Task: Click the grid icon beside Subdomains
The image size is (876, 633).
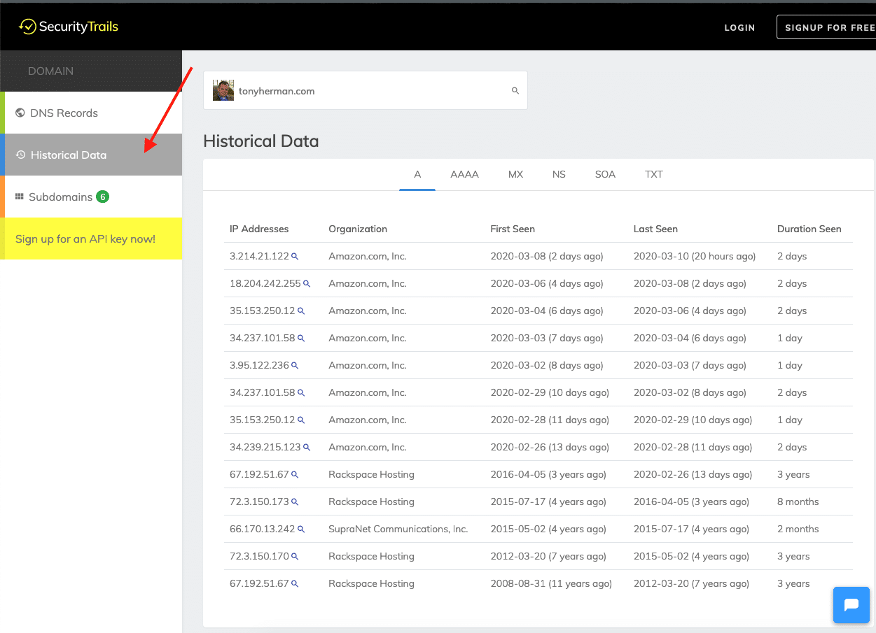Action: coord(20,197)
